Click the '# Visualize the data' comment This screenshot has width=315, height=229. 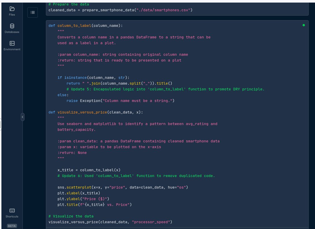coord(71,216)
